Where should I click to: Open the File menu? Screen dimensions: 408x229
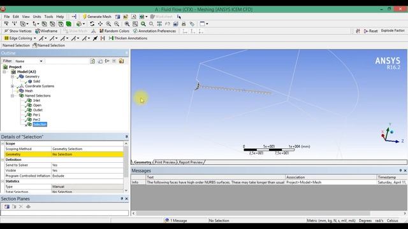pos(6,17)
